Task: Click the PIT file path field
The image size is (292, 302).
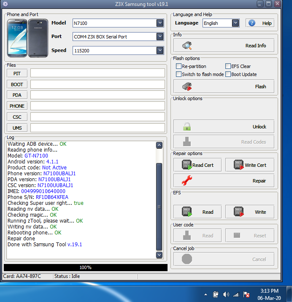Action: click(97, 73)
